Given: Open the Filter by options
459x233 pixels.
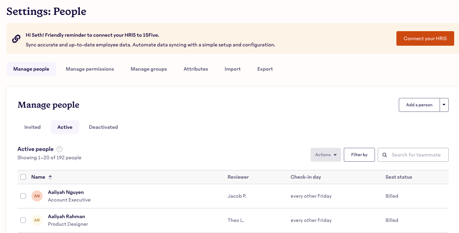Looking at the screenshot, I should point(359,155).
